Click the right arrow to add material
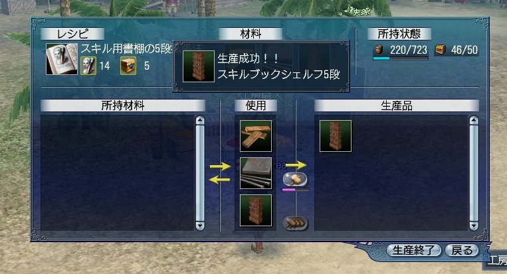This screenshot has width=507, height=274. 220,167
